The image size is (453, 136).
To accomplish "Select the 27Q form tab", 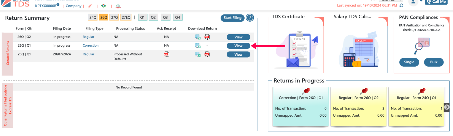I will pyautogui.click(x=115, y=17).
